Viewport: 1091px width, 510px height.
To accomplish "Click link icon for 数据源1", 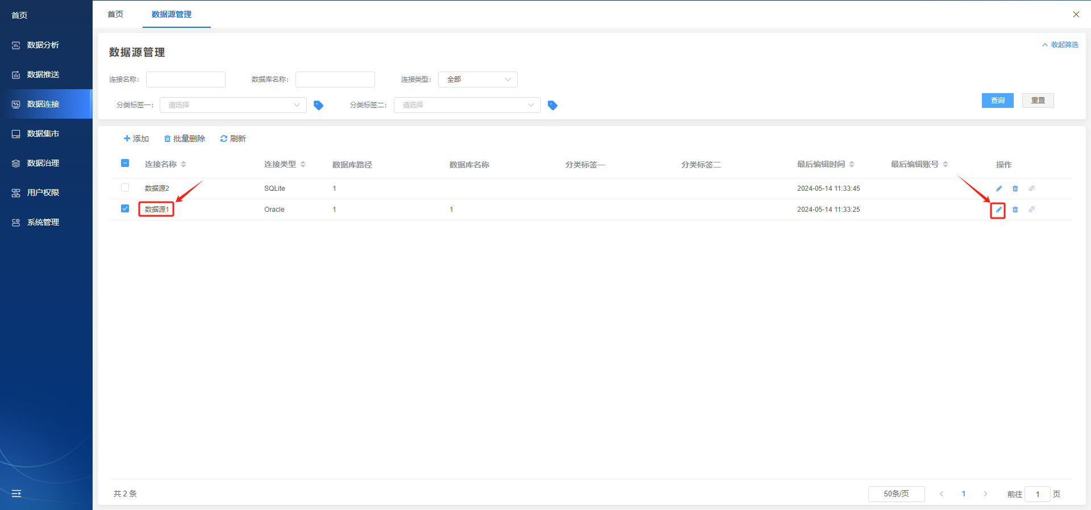I will (x=1032, y=210).
